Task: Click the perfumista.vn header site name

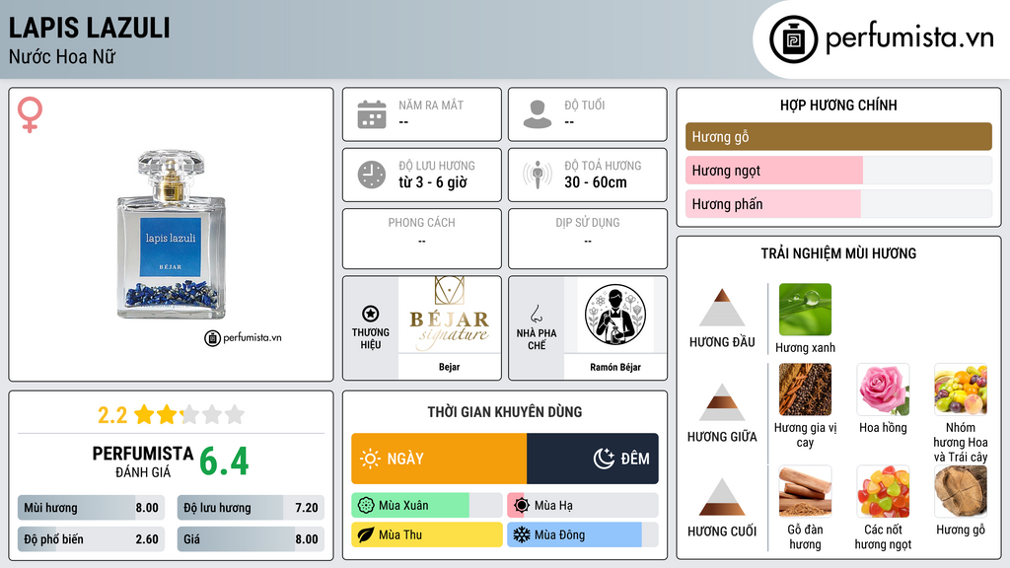Action: (909, 37)
